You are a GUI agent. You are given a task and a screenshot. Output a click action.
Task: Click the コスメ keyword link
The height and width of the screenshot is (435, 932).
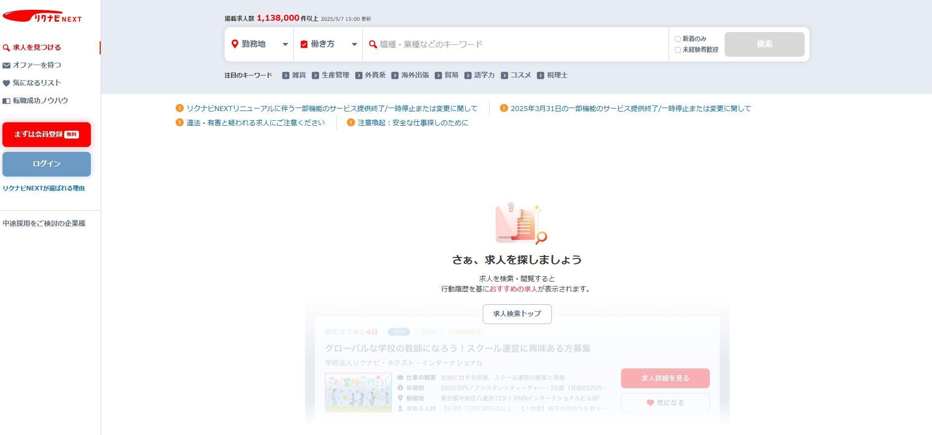(x=520, y=75)
